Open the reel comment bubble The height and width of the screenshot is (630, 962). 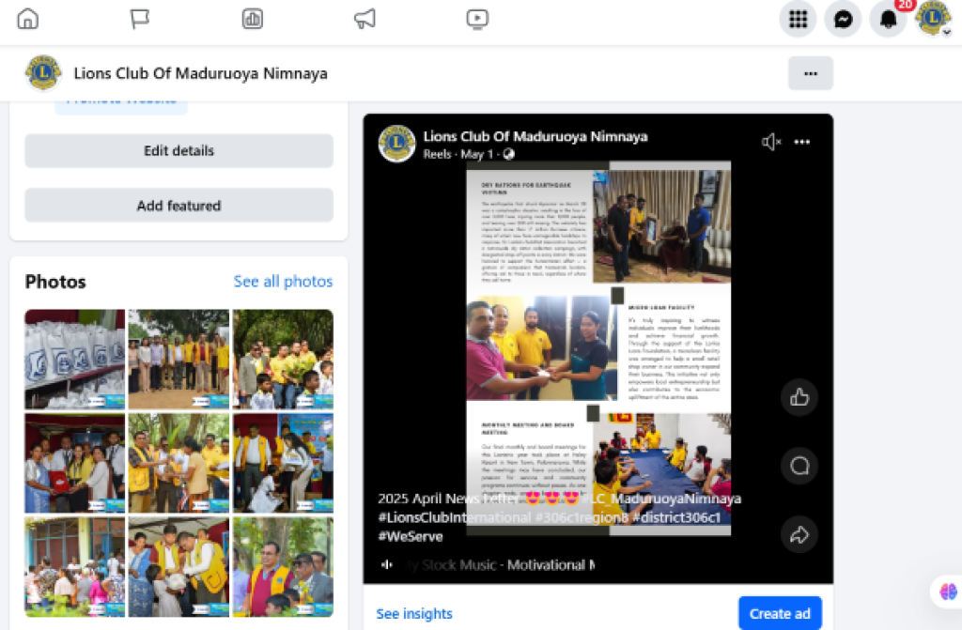pos(799,467)
